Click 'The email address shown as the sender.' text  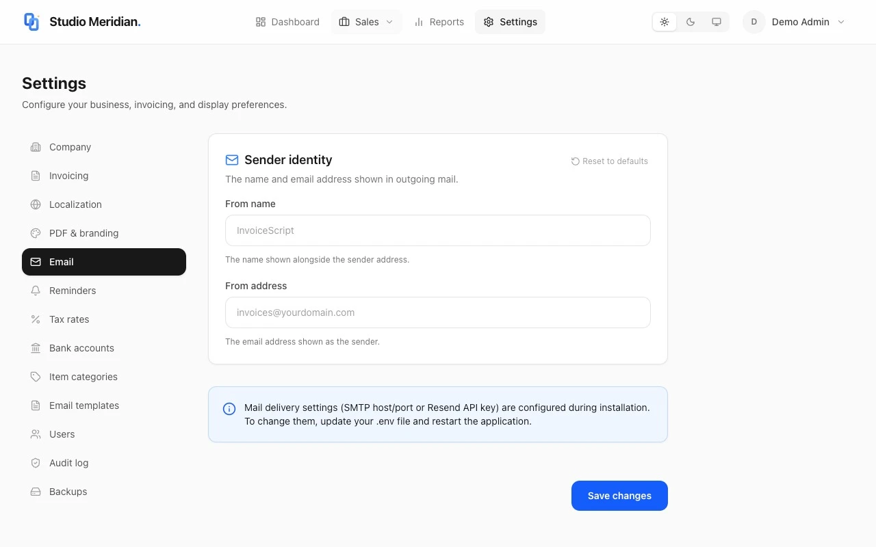302,341
